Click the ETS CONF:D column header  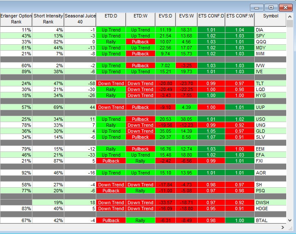pyautogui.click(x=211, y=20)
